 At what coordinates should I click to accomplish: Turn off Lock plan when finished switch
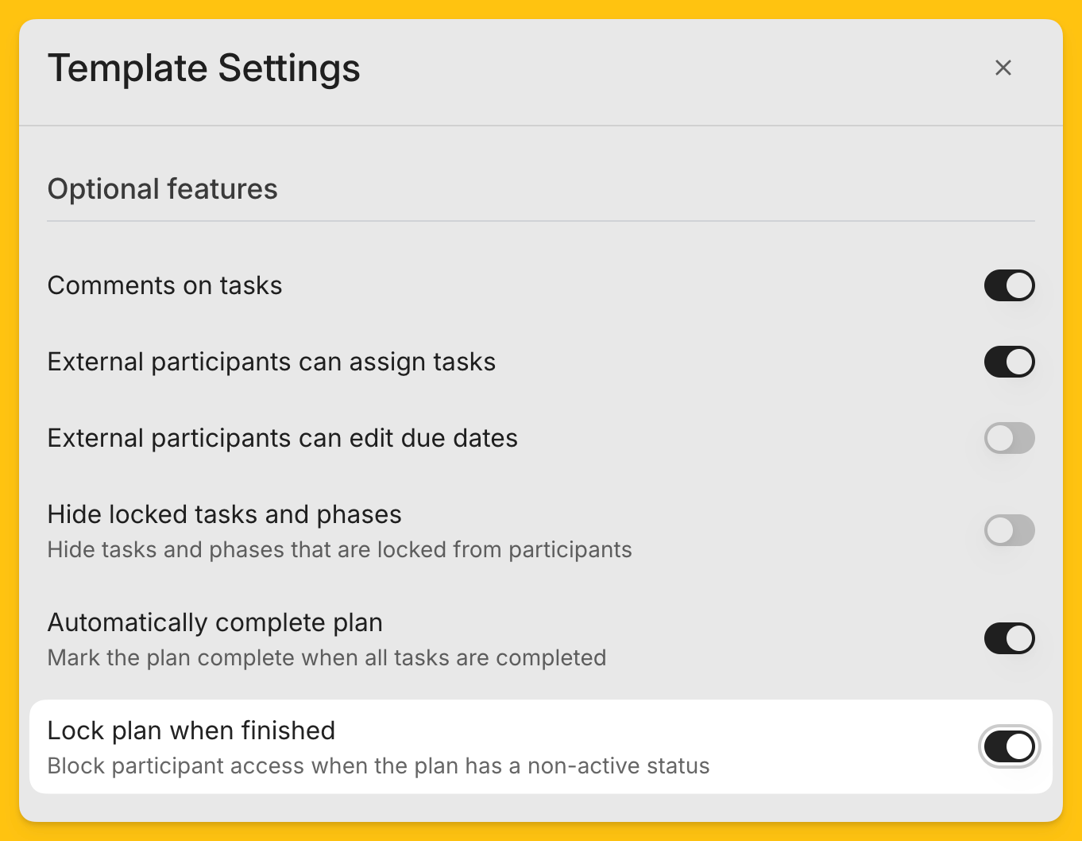tap(1009, 746)
